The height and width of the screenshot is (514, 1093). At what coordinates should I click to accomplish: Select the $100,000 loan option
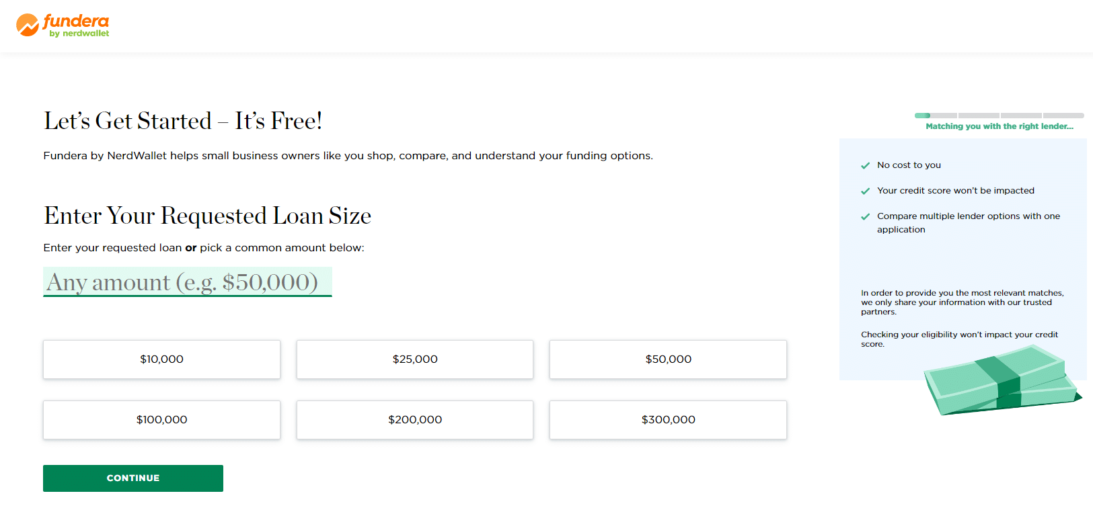[x=161, y=420]
